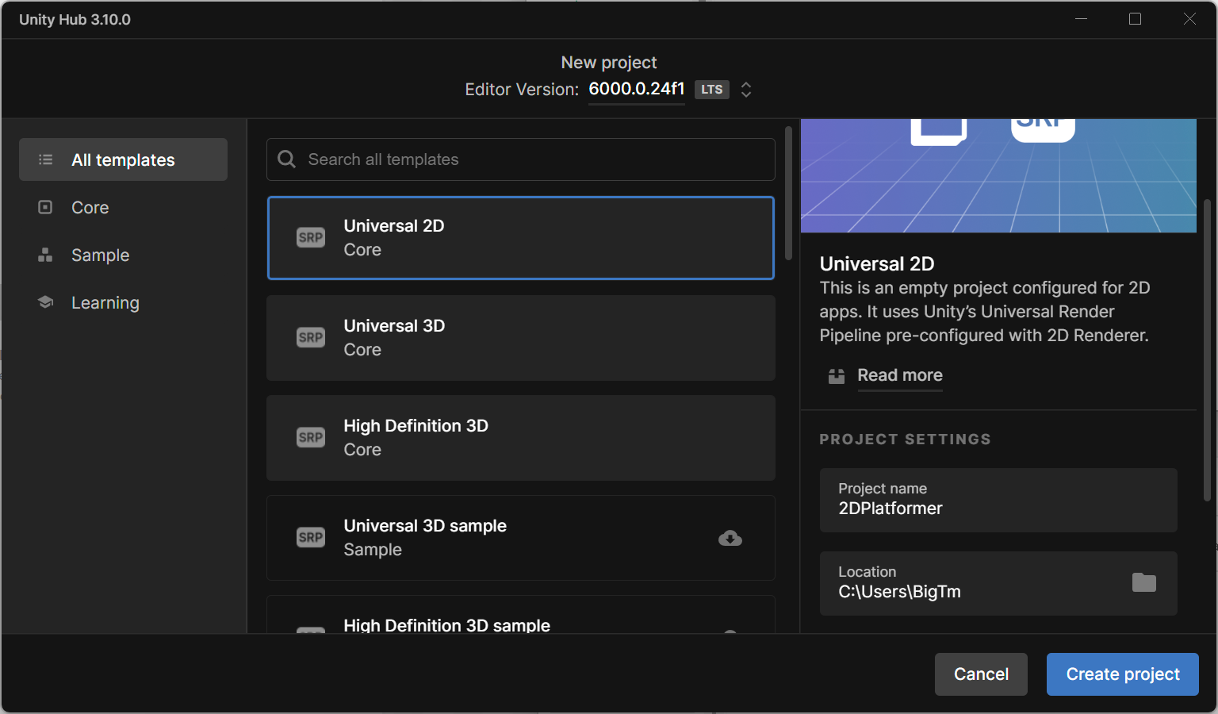Image resolution: width=1218 pixels, height=714 pixels.
Task: Click the Sample templates icon
Action: [45, 255]
